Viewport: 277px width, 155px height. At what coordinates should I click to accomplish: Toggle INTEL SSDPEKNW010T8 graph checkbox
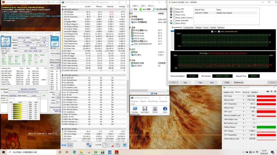point(219,32)
